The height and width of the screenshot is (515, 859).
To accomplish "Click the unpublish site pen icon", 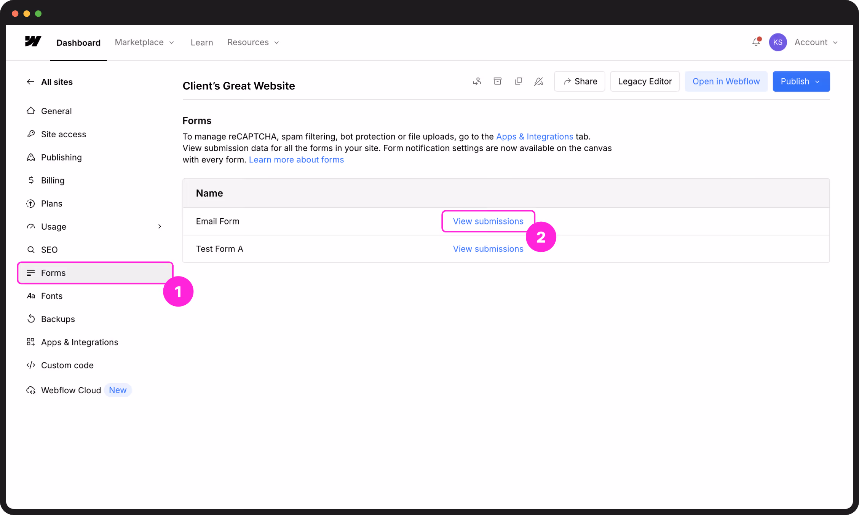I will pos(539,81).
